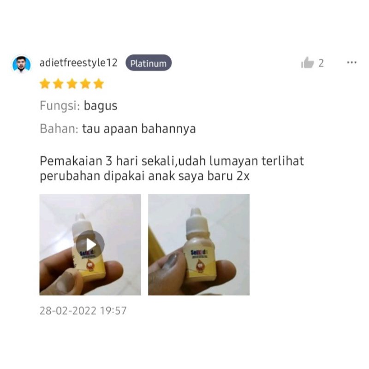The image size is (369, 369).
Task: Select the 'Bahan: tau apaan bahannya' line
Action: [118, 129]
